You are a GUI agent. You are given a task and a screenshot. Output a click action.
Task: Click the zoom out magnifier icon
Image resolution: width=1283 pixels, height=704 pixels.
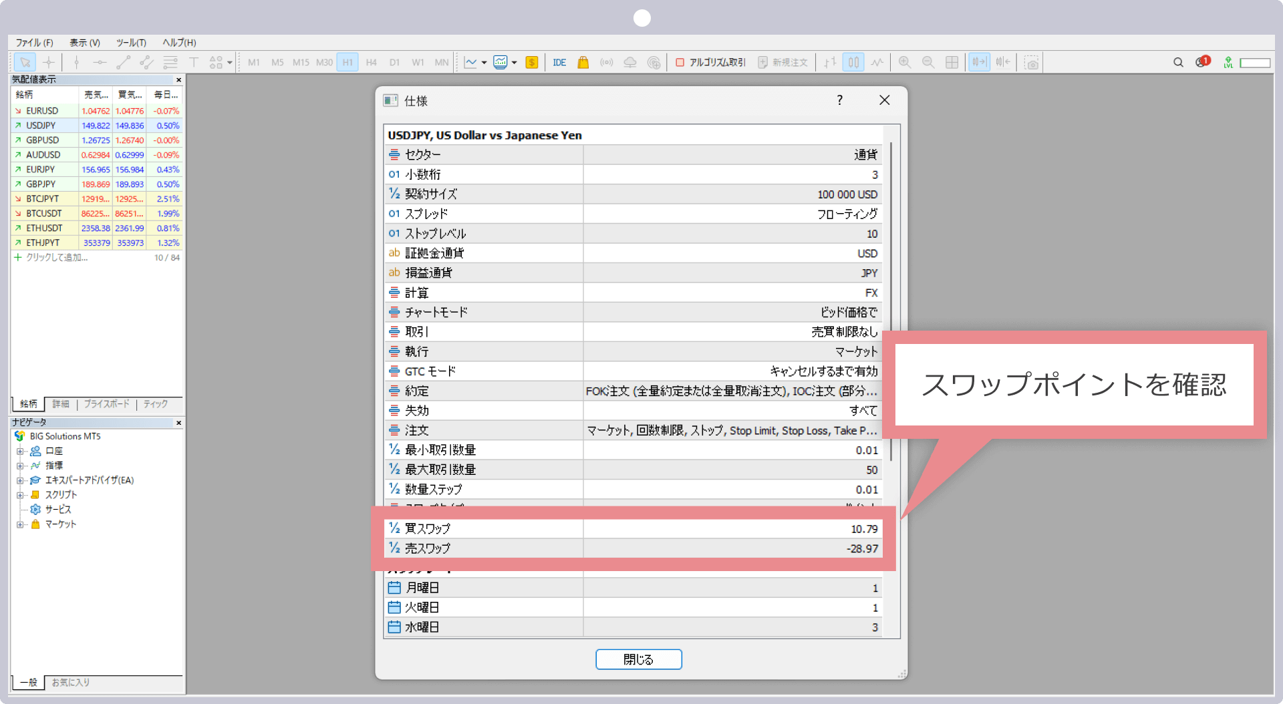coord(928,63)
